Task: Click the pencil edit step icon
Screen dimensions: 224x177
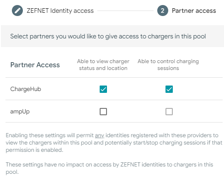Action: (x=17, y=11)
